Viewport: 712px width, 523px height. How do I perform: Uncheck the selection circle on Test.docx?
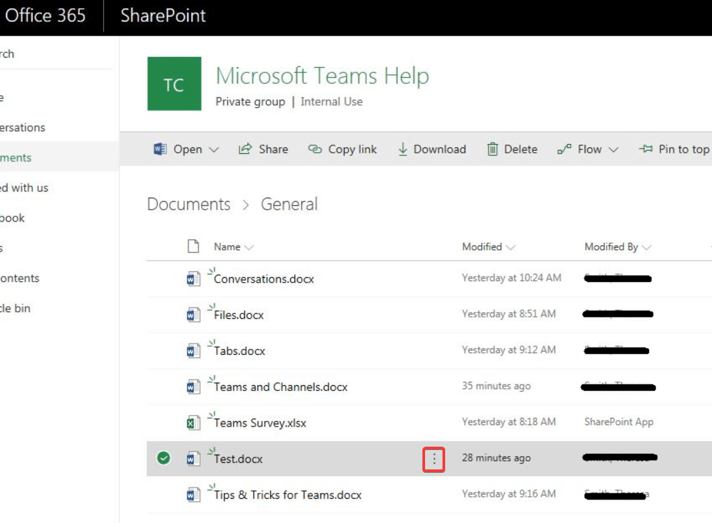pyautogui.click(x=164, y=458)
